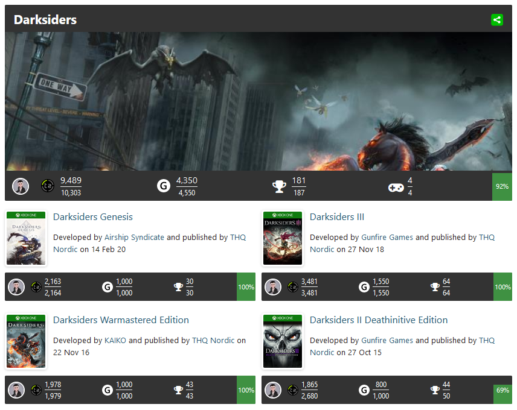This screenshot has width=517, height=410.
Task: Click the Gamerscore G icon in series summary
Action: pos(164,186)
